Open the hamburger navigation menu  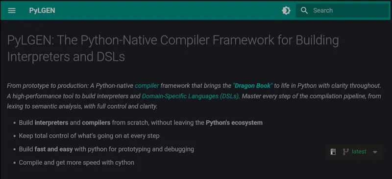pos(12,10)
